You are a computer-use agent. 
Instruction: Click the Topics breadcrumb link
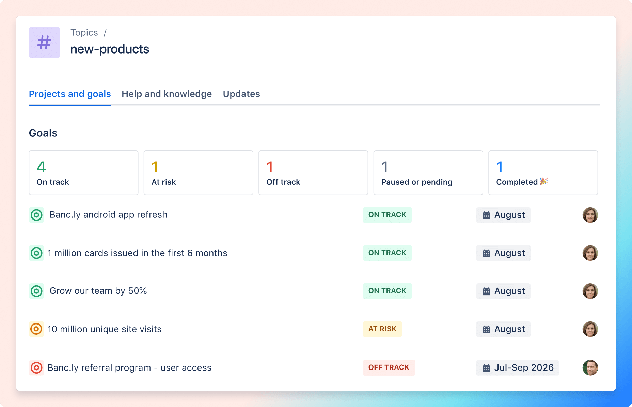tap(84, 32)
